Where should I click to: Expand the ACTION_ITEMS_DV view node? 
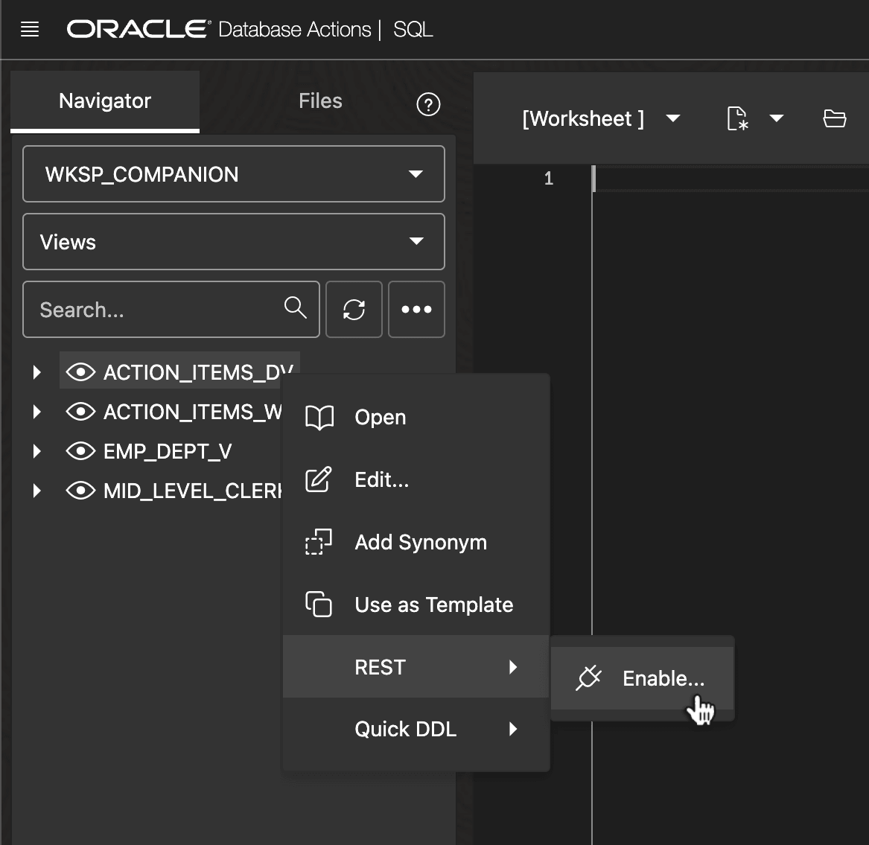coord(37,372)
